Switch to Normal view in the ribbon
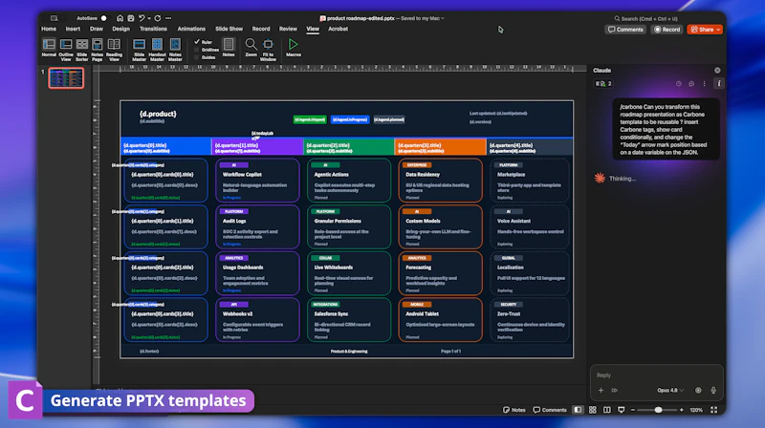The image size is (765, 428). click(49, 50)
